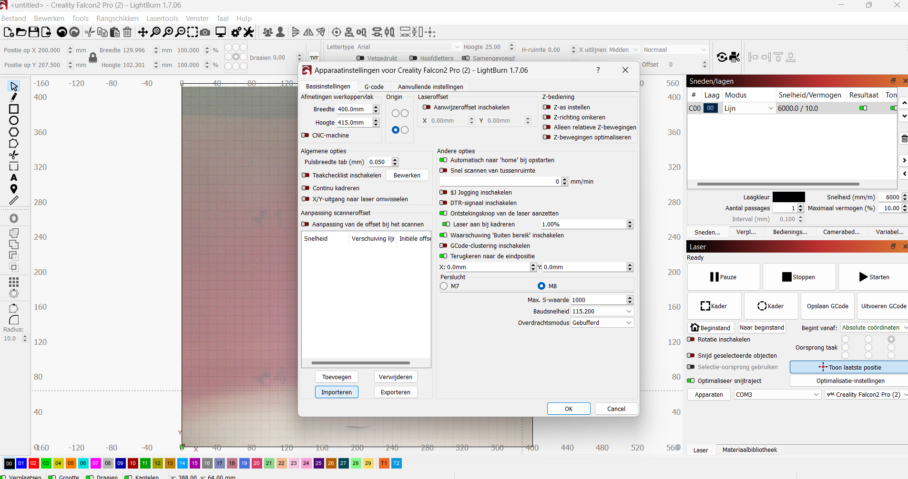Click the grid array tool icon

pos(14,282)
